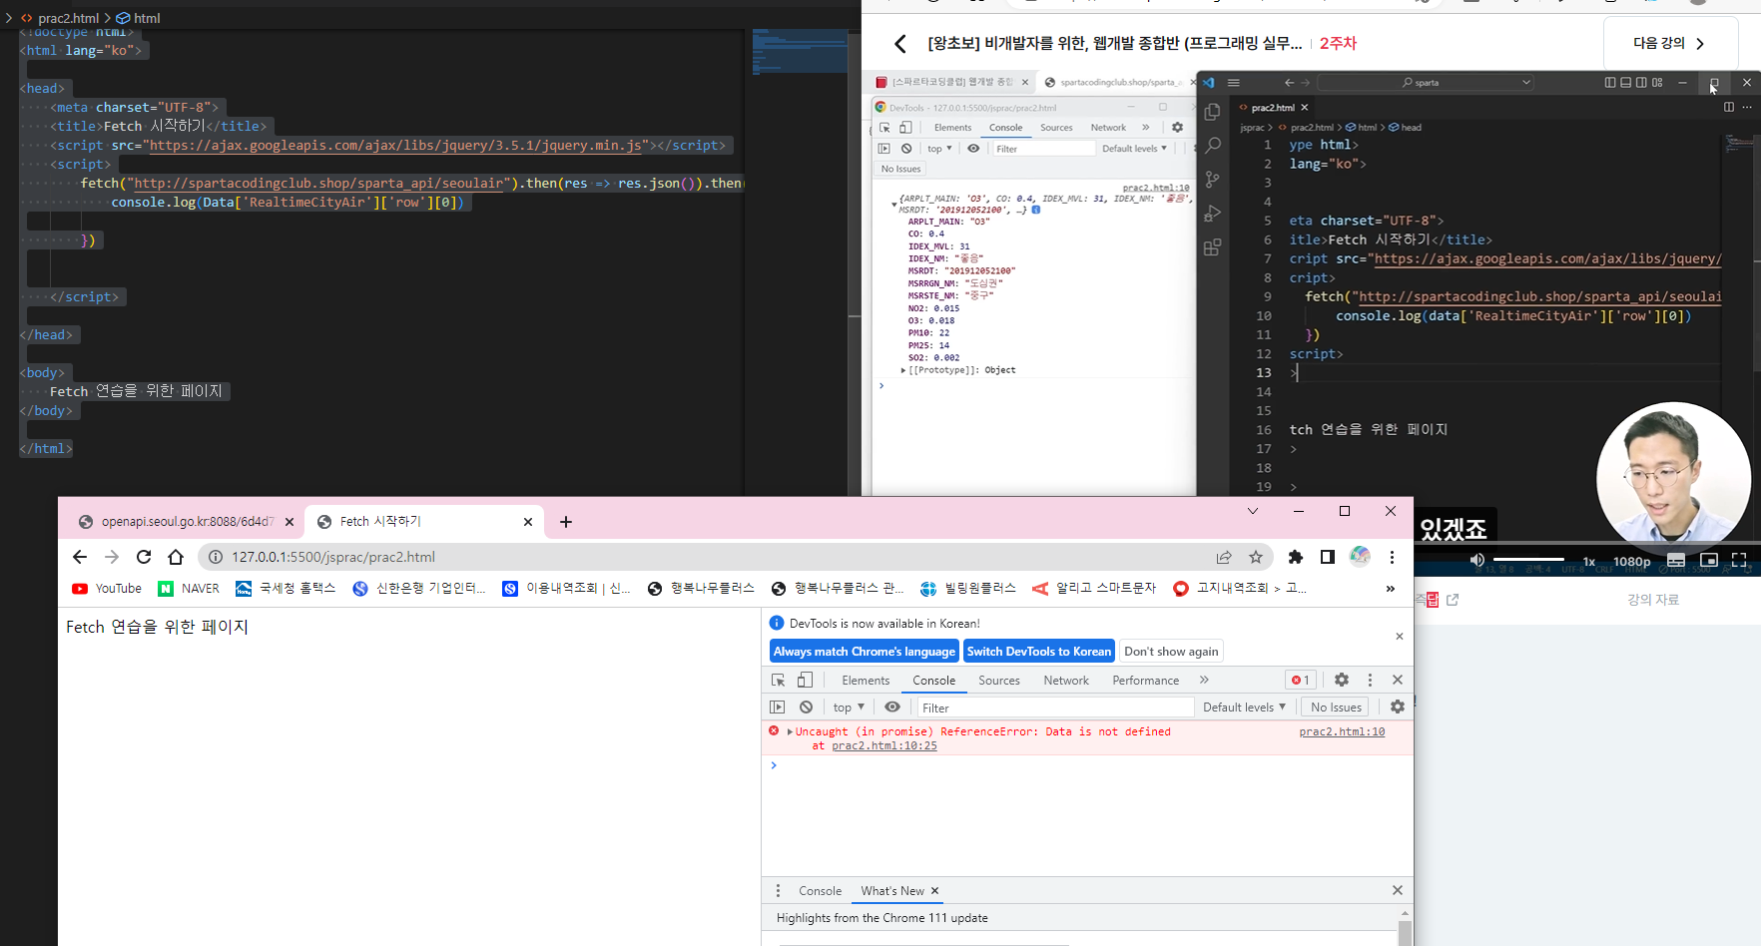This screenshot has height=946, width=1761.
Task: Switch to the Network tab in DevTools
Action: (1066, 681)
